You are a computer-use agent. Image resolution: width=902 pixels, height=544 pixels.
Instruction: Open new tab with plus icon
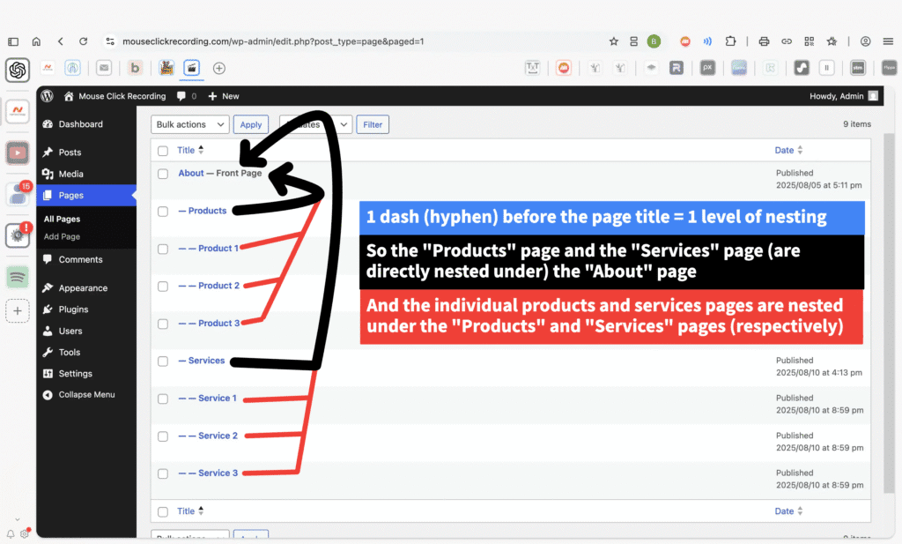[x=219, y=68]
